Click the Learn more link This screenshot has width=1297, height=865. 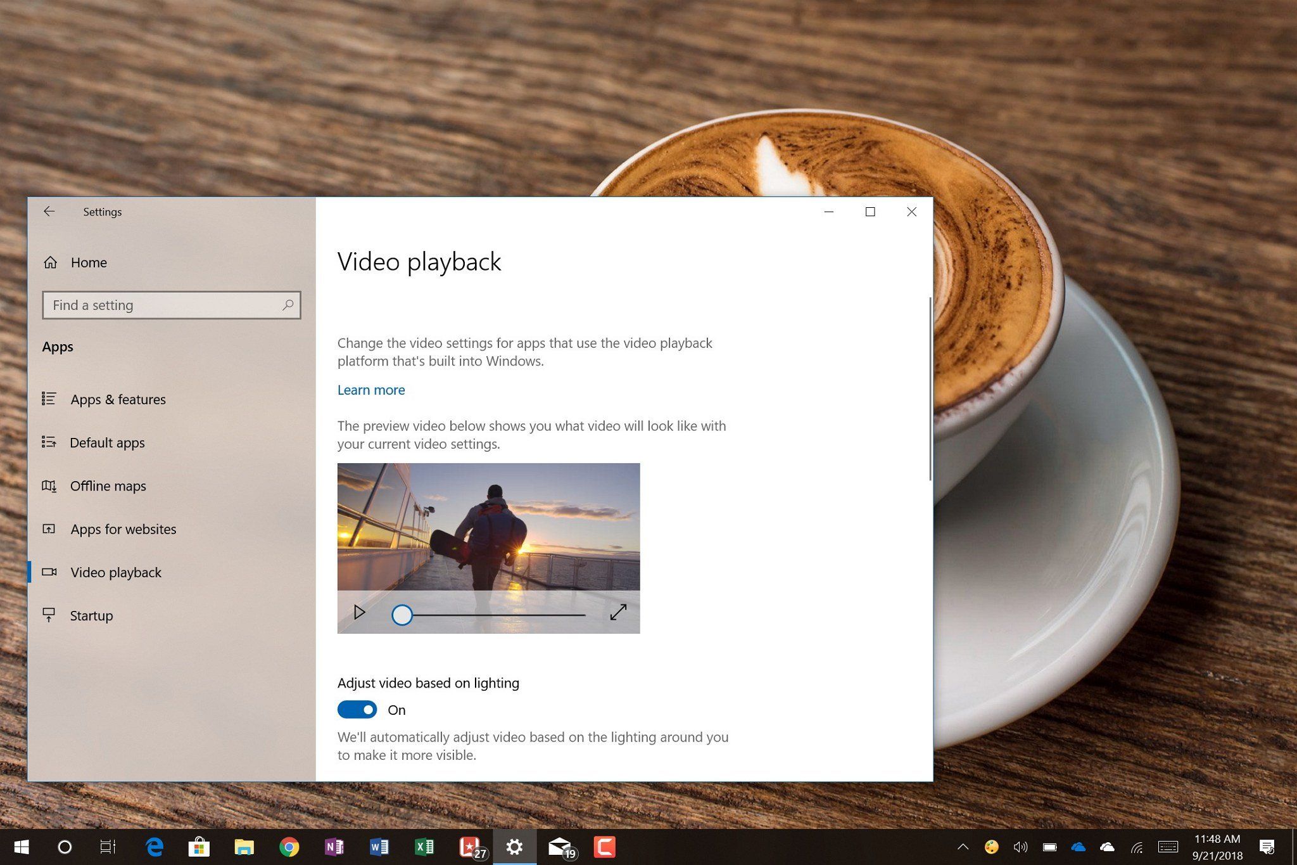371,390
